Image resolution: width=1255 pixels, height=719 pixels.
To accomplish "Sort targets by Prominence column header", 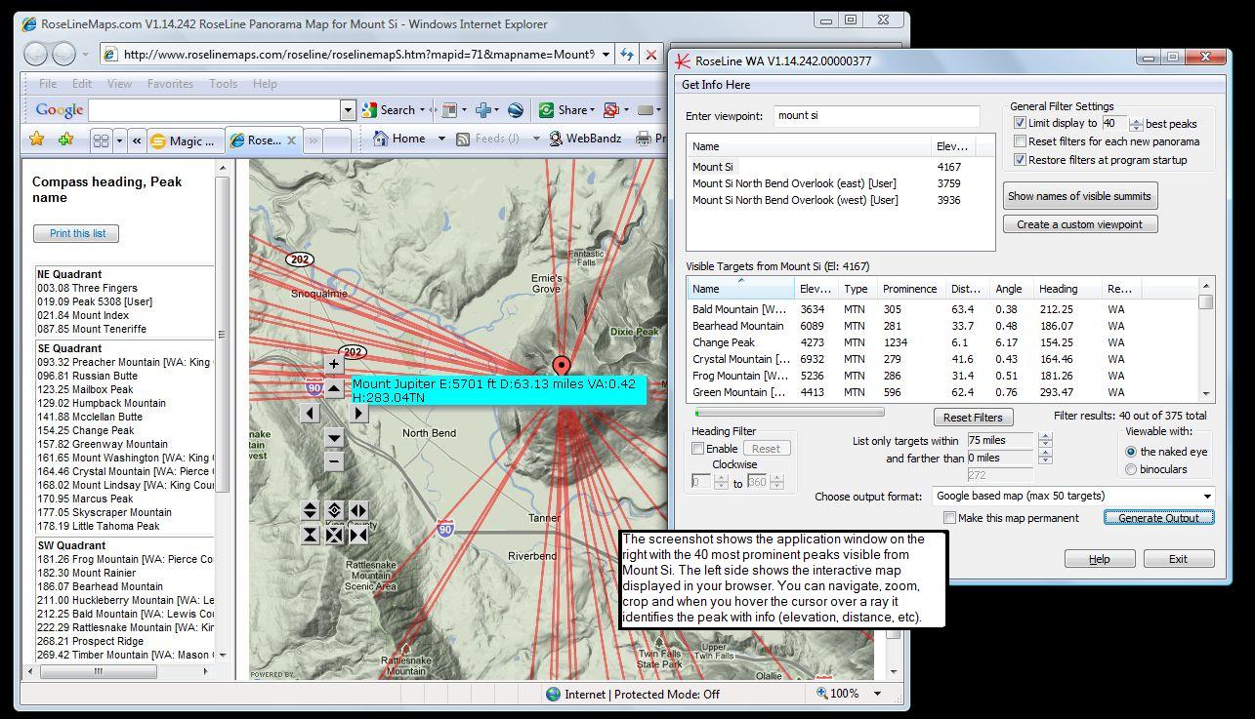I will 909,289.
